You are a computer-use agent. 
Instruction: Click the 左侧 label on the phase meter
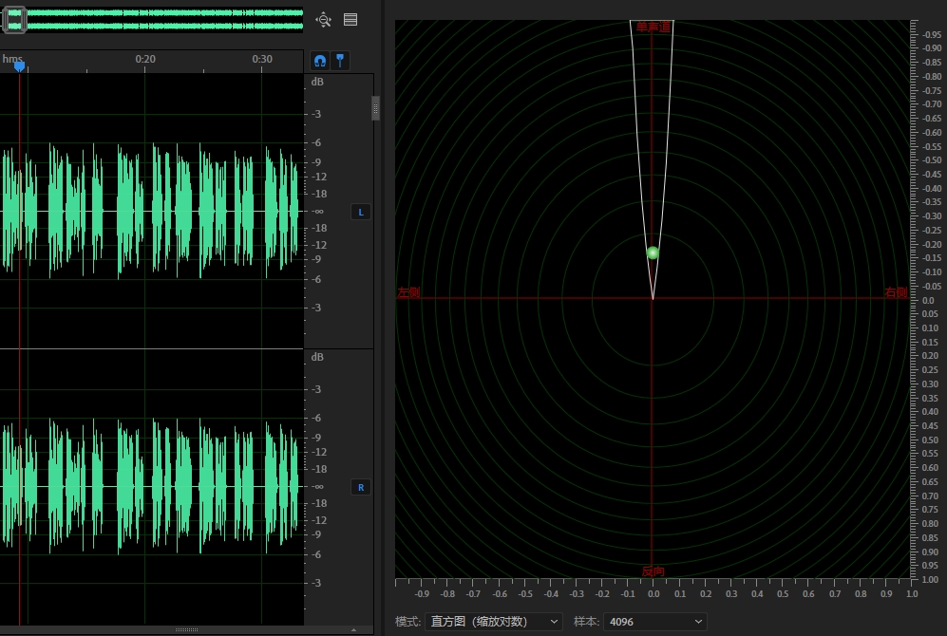(408, 292)
